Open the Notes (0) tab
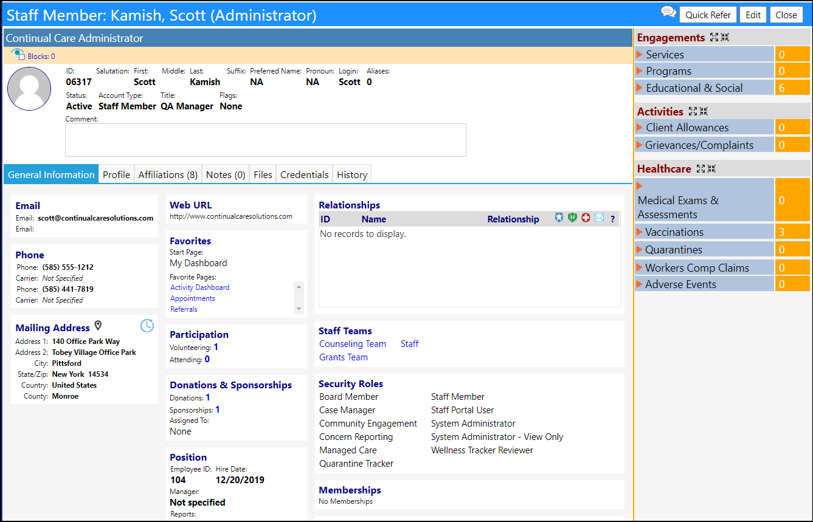 [226, 174]
